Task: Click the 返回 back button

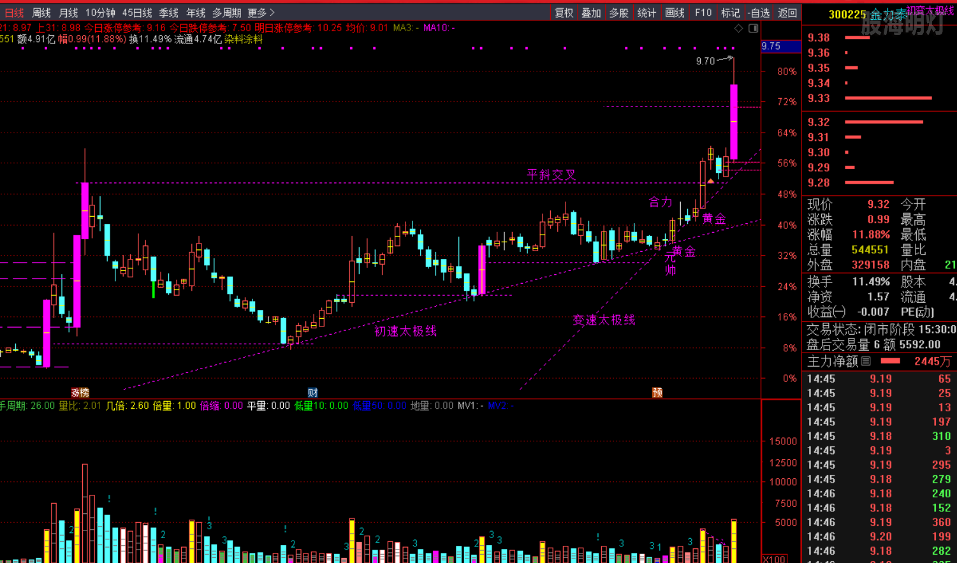Action: [x=787, y=13]
